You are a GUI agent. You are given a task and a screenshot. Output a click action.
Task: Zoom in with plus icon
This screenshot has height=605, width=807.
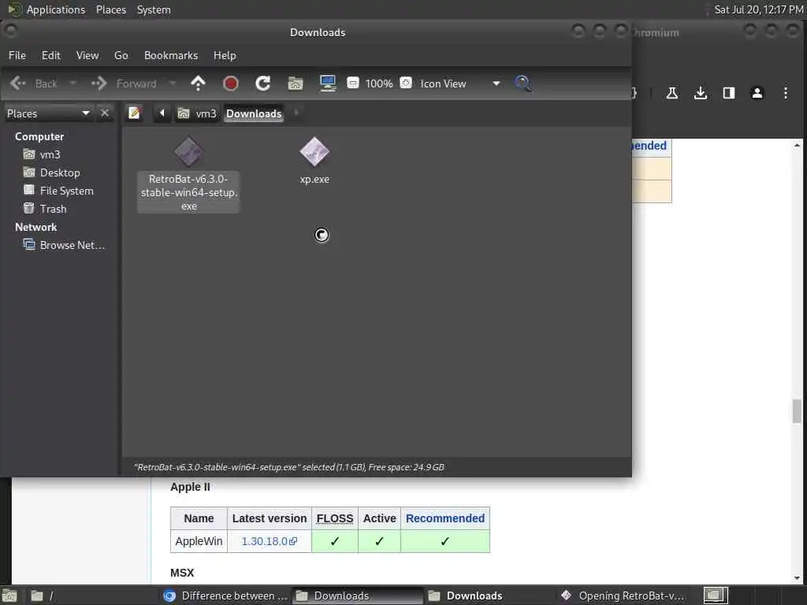click(x=406, y=83)
